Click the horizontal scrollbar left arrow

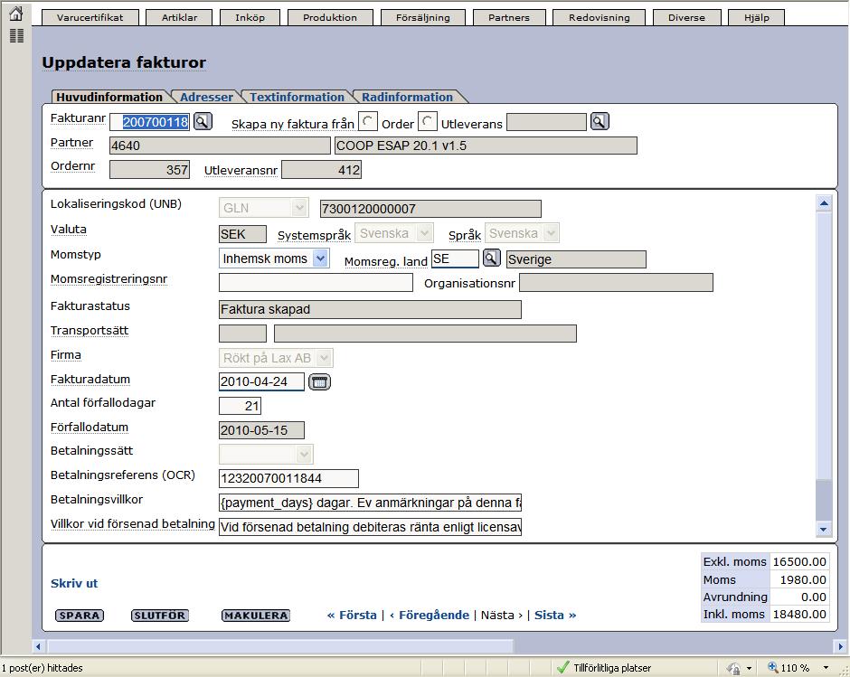[38, 646]
